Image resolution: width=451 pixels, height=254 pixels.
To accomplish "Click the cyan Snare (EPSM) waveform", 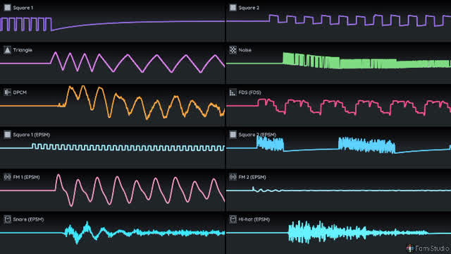I will click(x=112, y=233).
